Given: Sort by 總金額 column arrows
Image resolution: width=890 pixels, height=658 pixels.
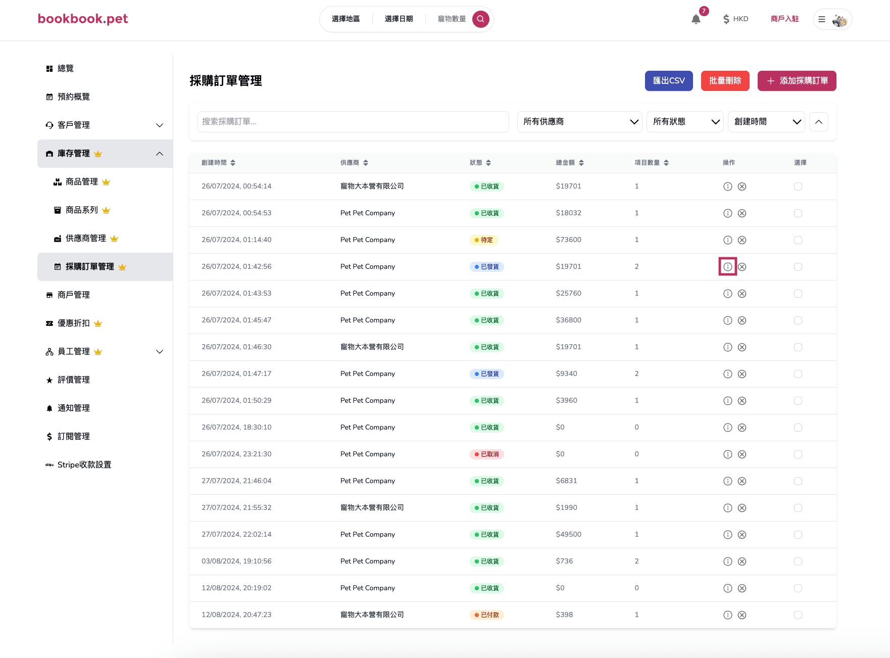Looking at the screenshot, I should [581, 163].
